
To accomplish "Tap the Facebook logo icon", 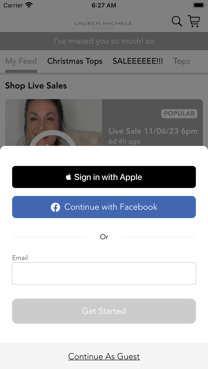I will pos(55,207).
